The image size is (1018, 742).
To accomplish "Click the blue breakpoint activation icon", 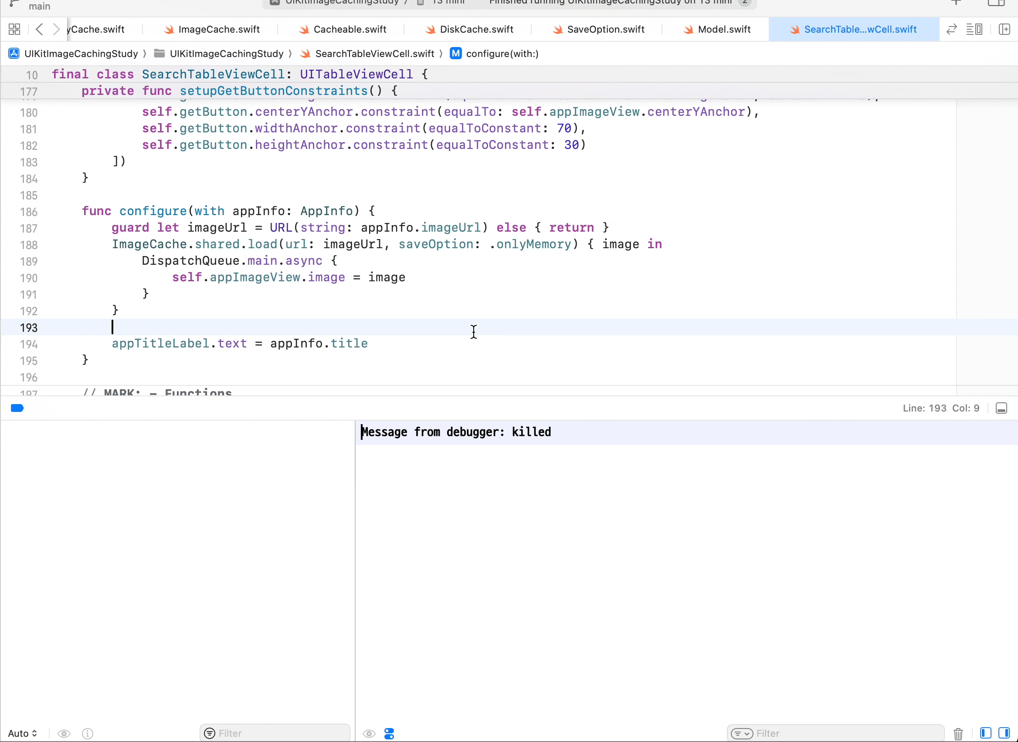I will [x=17, y=408].
